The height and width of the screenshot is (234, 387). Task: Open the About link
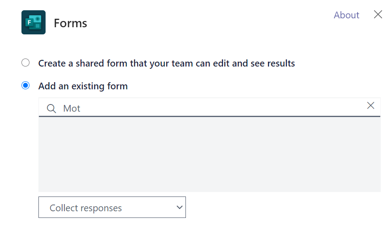pos(346,15)
